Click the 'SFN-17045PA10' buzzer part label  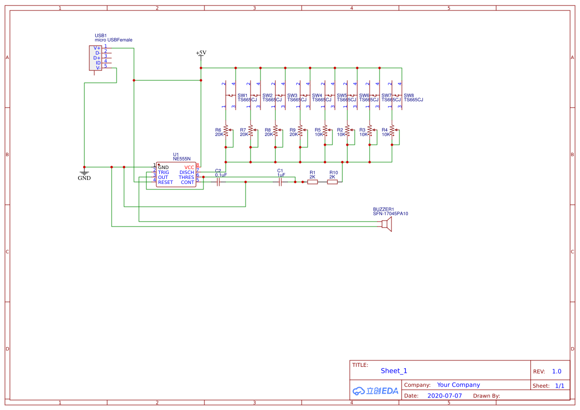click(390, 214)
